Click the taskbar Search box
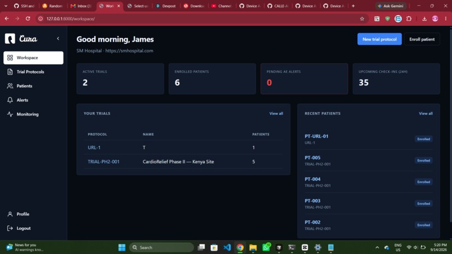 click(162, 247)
